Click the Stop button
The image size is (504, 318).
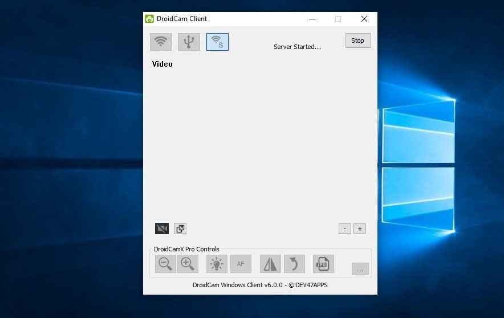click(358, 40)
